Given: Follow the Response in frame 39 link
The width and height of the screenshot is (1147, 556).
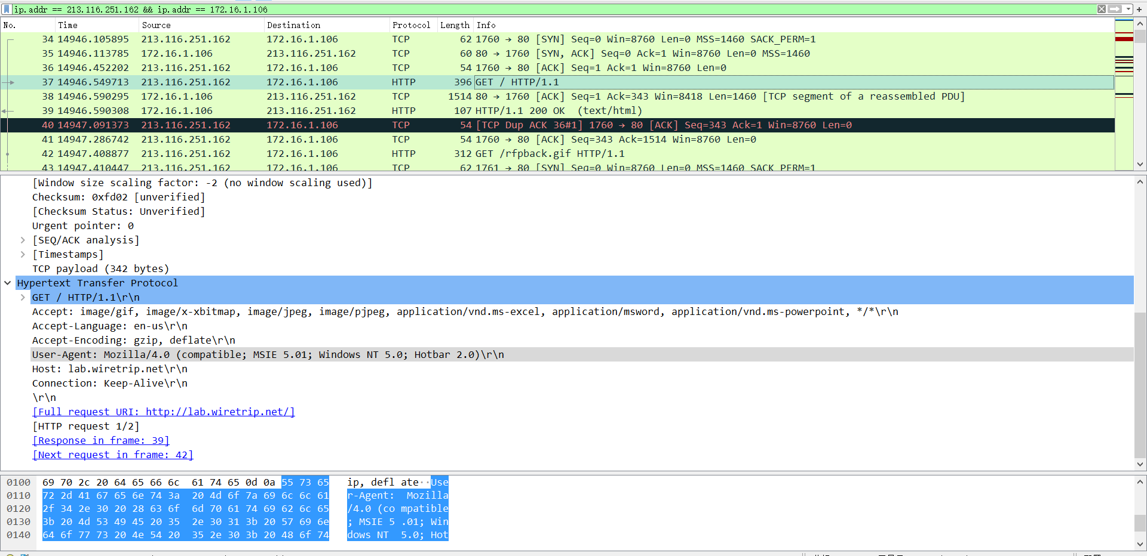Looking at the screenshot, I should click(x=101, y=440).
